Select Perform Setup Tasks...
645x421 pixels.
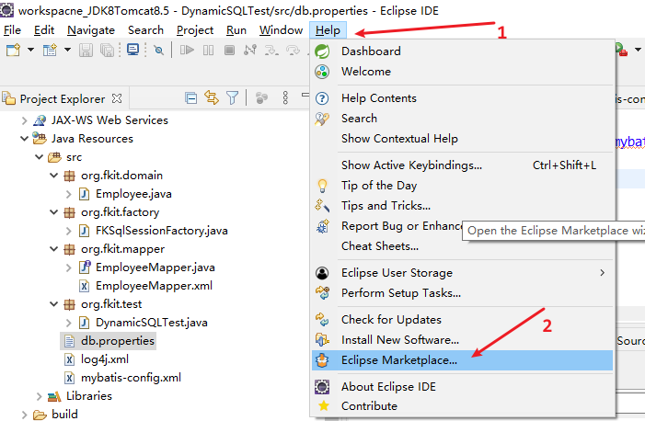point(463,293)
